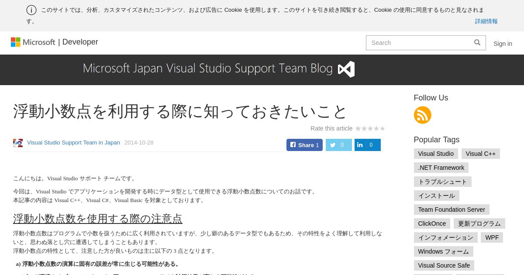
Task: Open the 詳細情報 cookie details link
Action: click(486, 21)
